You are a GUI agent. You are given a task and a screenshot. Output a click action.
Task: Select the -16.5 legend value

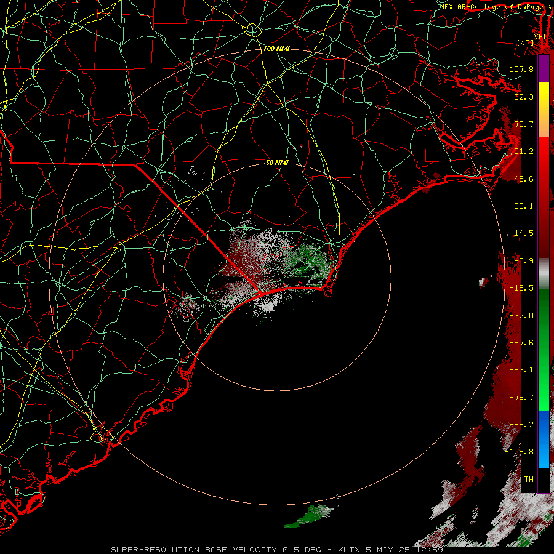[521, 288]
